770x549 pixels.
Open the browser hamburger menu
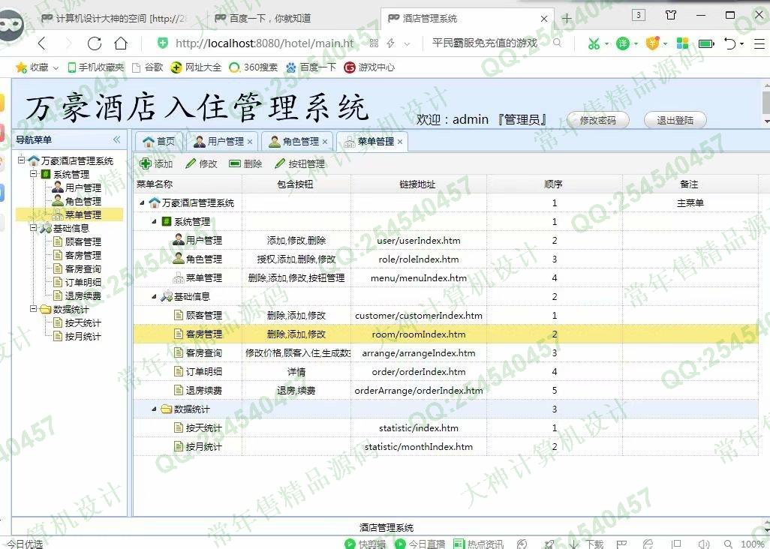tap(759, 43)
